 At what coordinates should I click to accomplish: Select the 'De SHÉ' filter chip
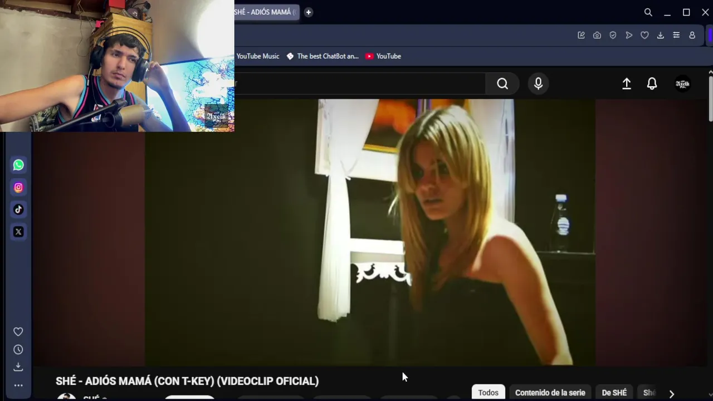pyautogui.click(x=614, y=393)
